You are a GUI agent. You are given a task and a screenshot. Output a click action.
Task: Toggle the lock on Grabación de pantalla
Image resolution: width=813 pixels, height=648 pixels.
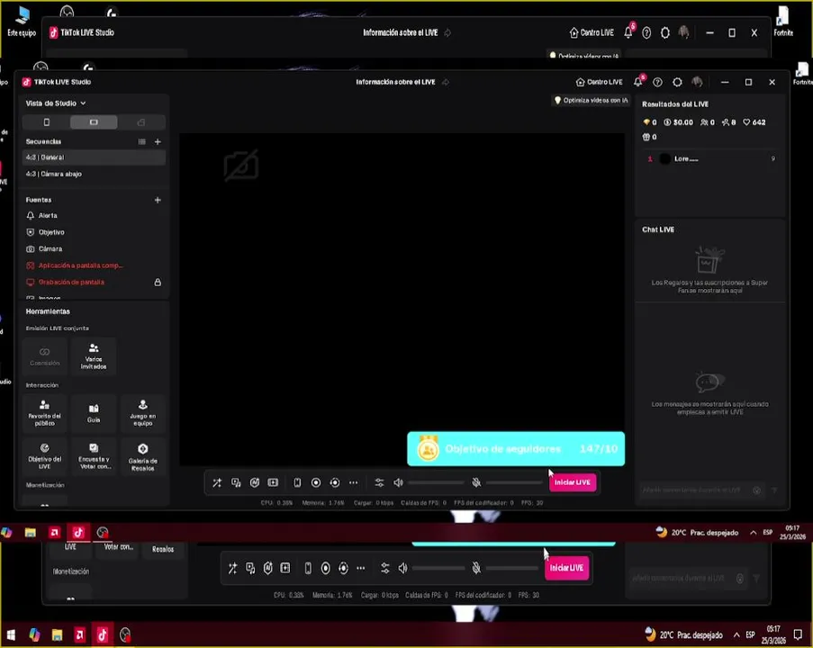pyautogui.click(x=158, y=282)
